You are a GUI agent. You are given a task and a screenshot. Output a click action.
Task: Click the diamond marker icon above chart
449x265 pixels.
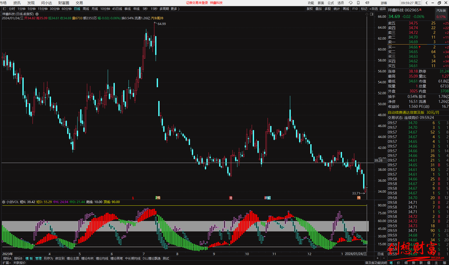(x=367, y=14)
